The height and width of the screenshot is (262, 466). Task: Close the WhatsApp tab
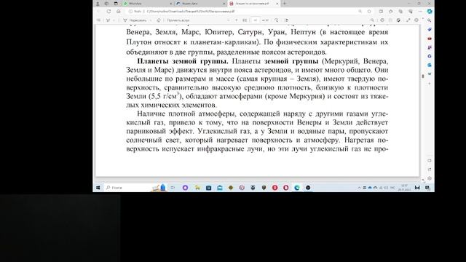tap(171, 4)
